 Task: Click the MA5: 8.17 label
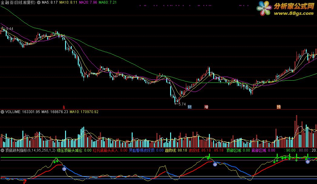50,2
